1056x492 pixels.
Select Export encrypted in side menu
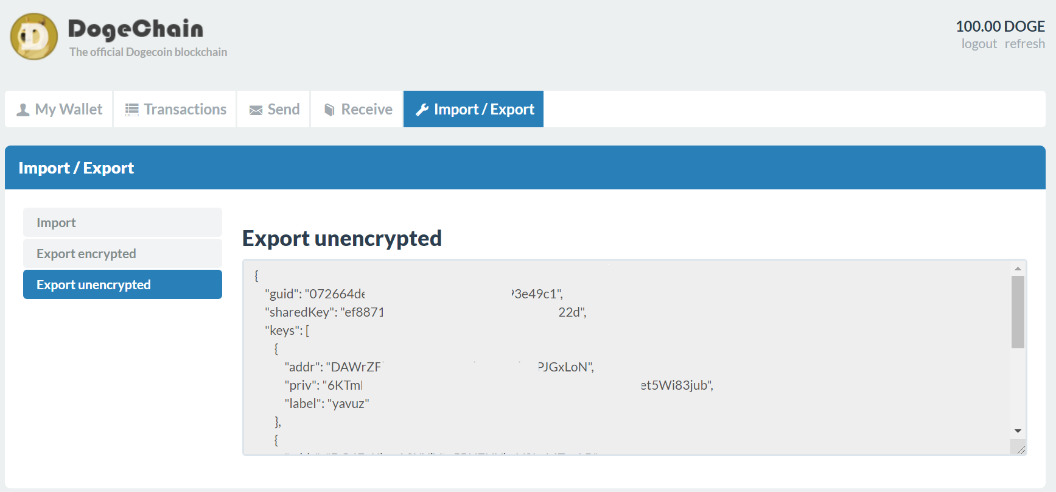click(122, 253)
